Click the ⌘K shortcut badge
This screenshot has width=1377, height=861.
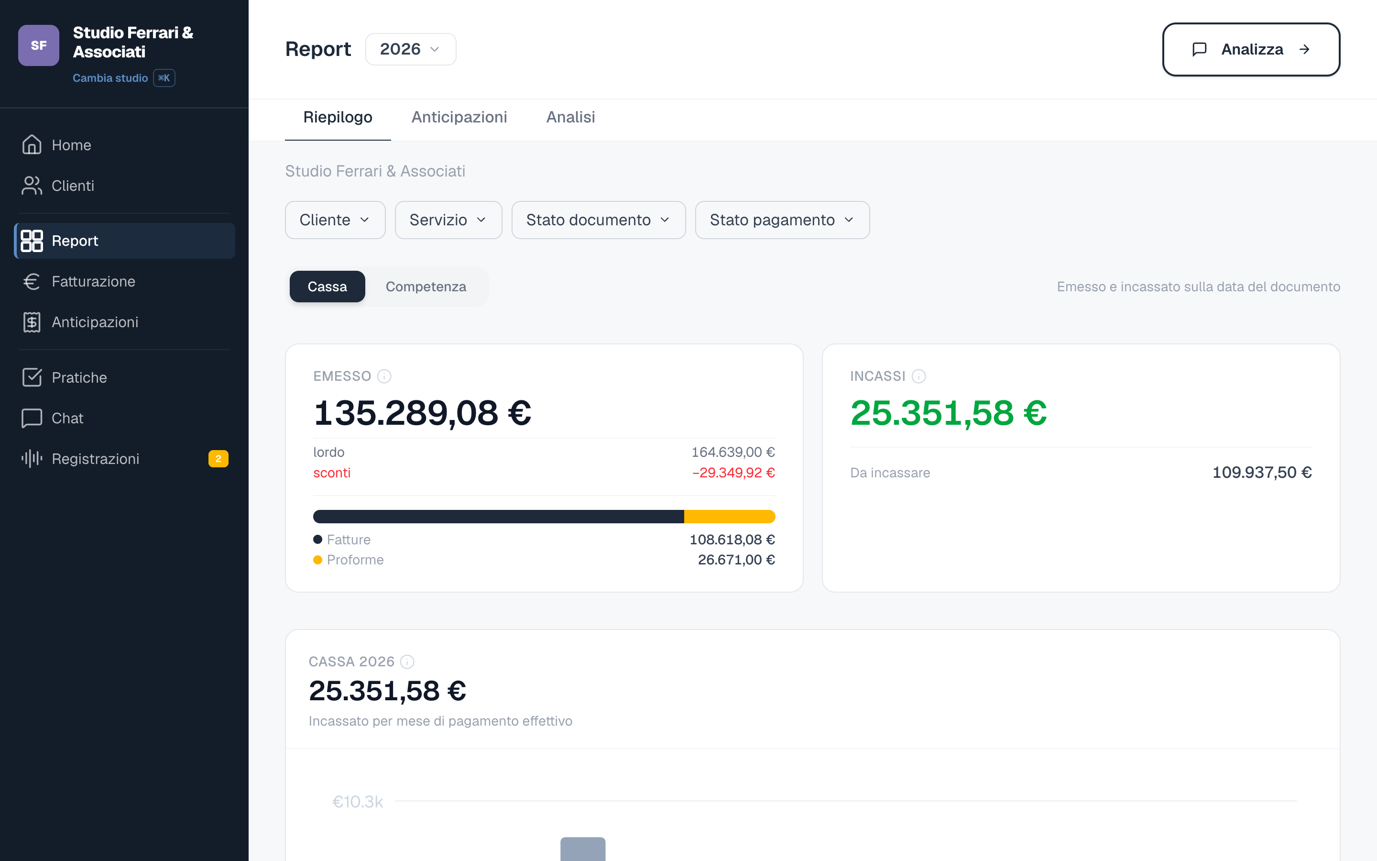click(164, 78)
